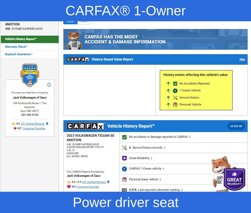Open 201 Verified Reviews link in sidebar
This screenshot has height=213, width=251.
pyautogui.click(x=33, y=124)
